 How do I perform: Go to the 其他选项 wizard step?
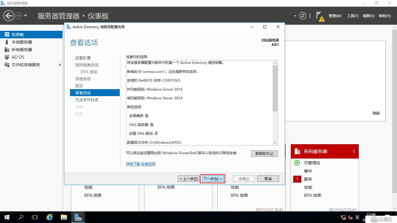coord(83,79)
